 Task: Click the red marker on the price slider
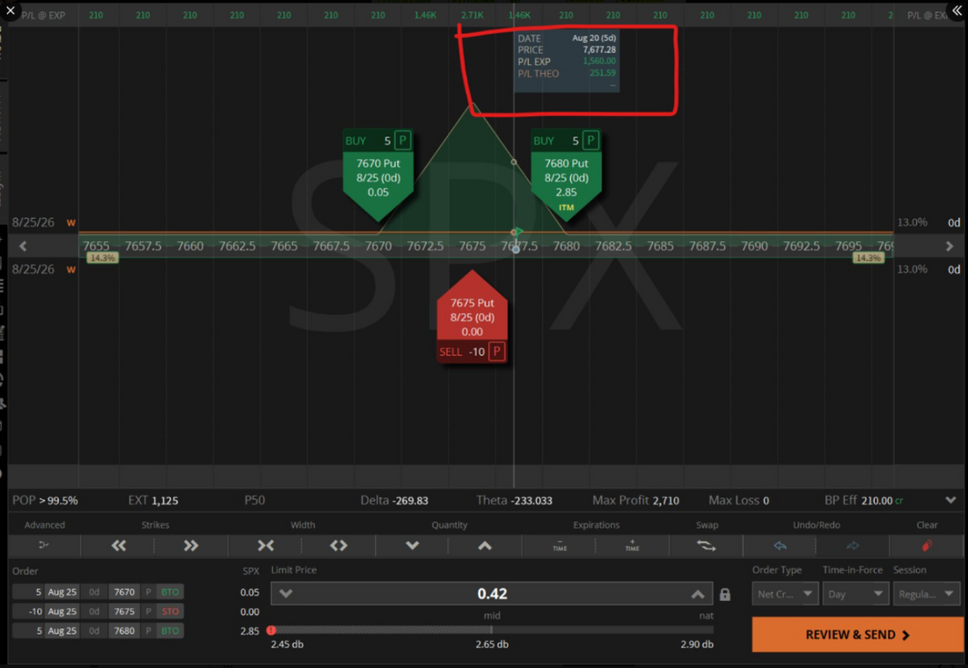(x=271, y=629)
